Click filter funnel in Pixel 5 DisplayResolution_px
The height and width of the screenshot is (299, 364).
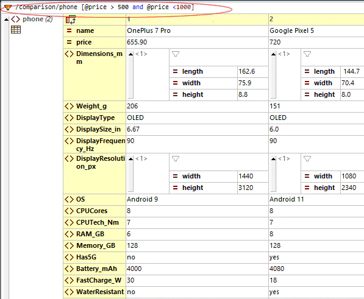click(x=307, y=159)
